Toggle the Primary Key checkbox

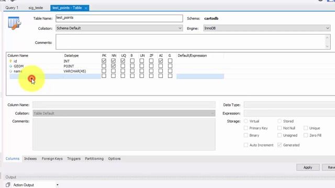click(x=246, y=128)
